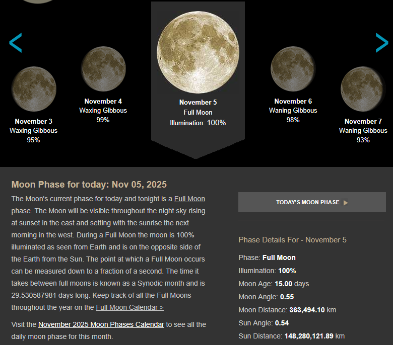Click the November 3 date label
The height and width of the screenshot is (345, 393).
click(33, 121)
